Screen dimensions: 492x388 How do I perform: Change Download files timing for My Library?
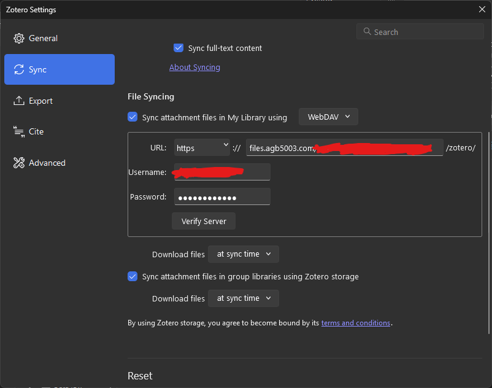click(243, 254)
